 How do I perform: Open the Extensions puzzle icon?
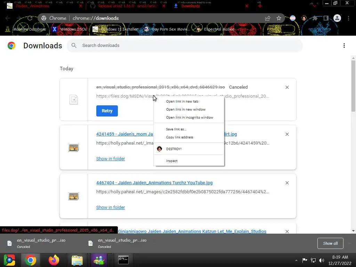point(315,18)
